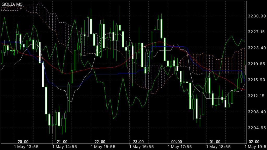The height and width of the screenshot is (150, 267).
Task: Pick the 3212.15 price level label
Action: 256,96
